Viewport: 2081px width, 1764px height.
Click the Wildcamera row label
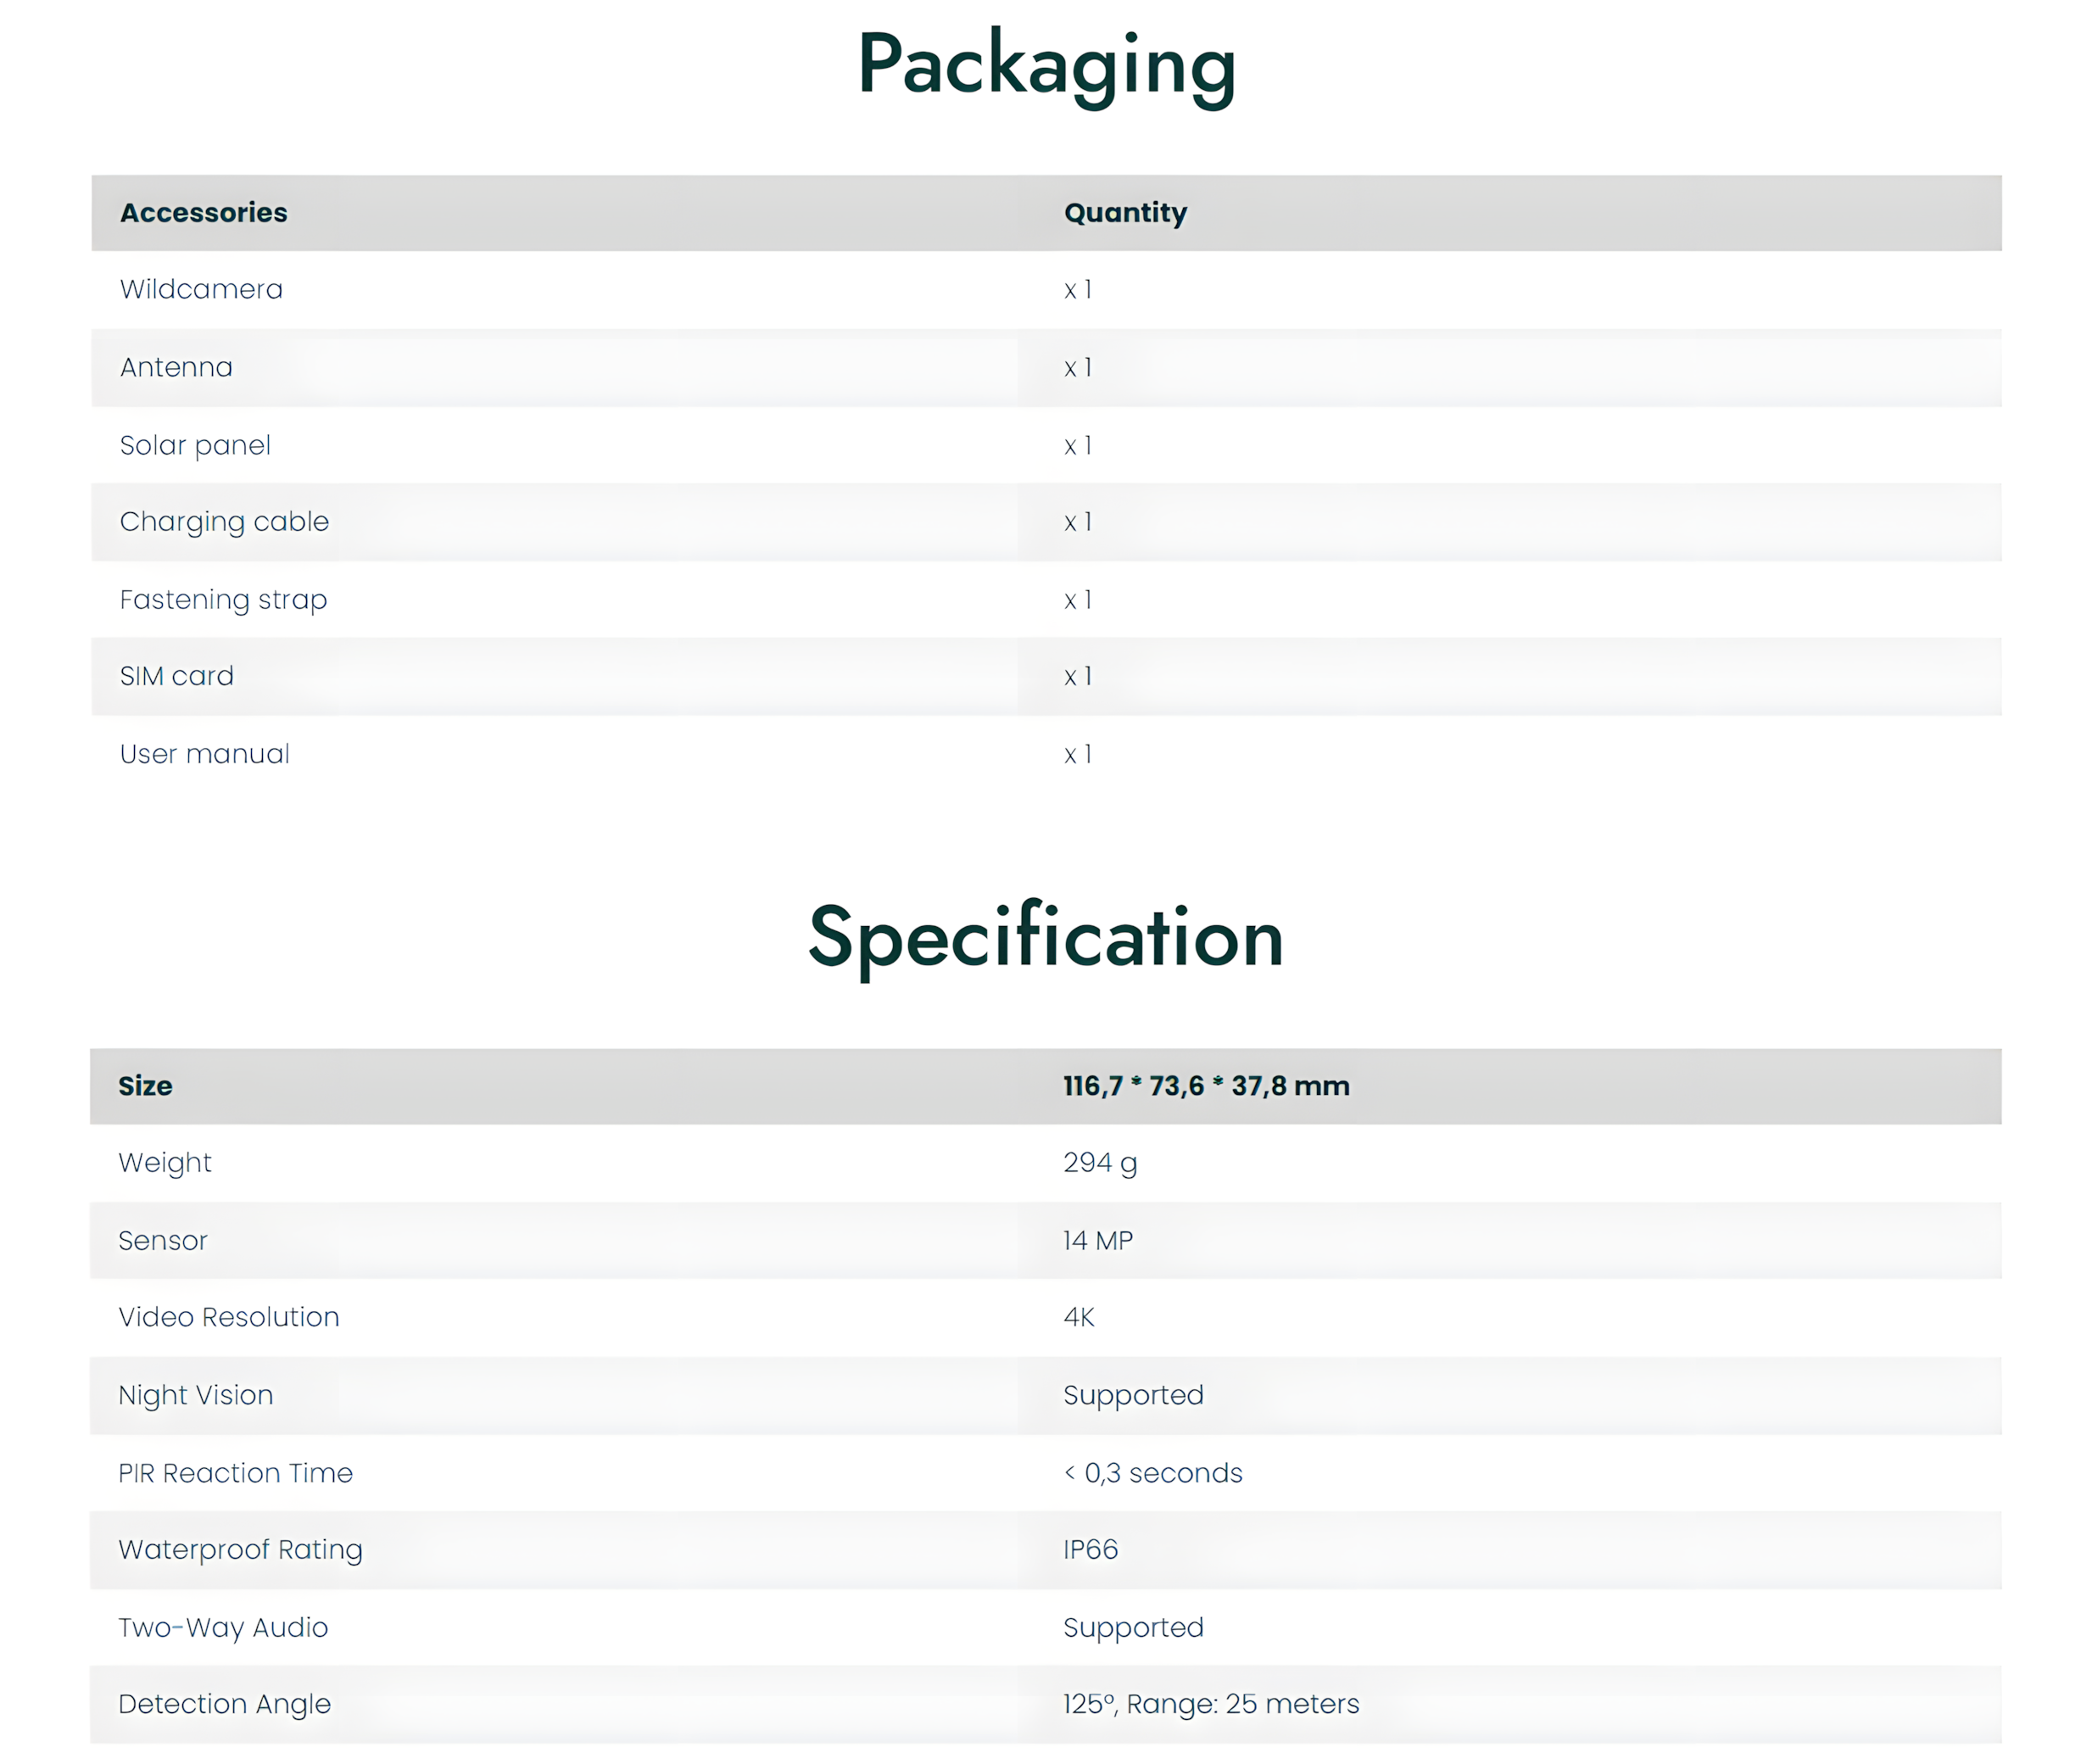pos(201,289)
